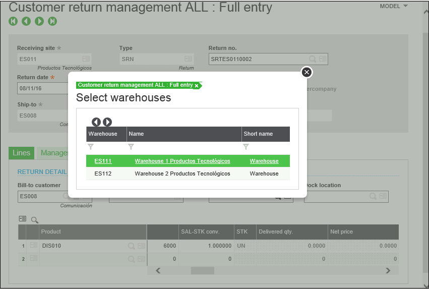Click the Return no. search magnifier icon
The width and height of the screenshot is (429, 289).
tap(312, 59)
